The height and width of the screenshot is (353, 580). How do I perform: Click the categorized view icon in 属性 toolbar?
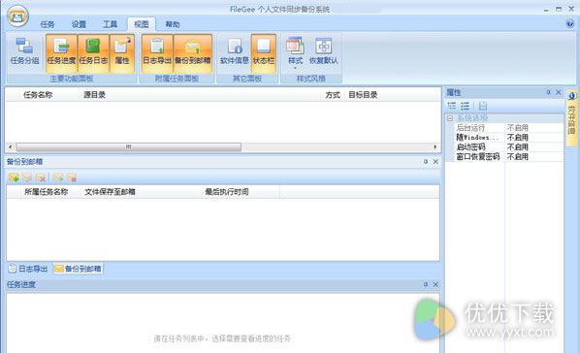click(x=452, y=106)
